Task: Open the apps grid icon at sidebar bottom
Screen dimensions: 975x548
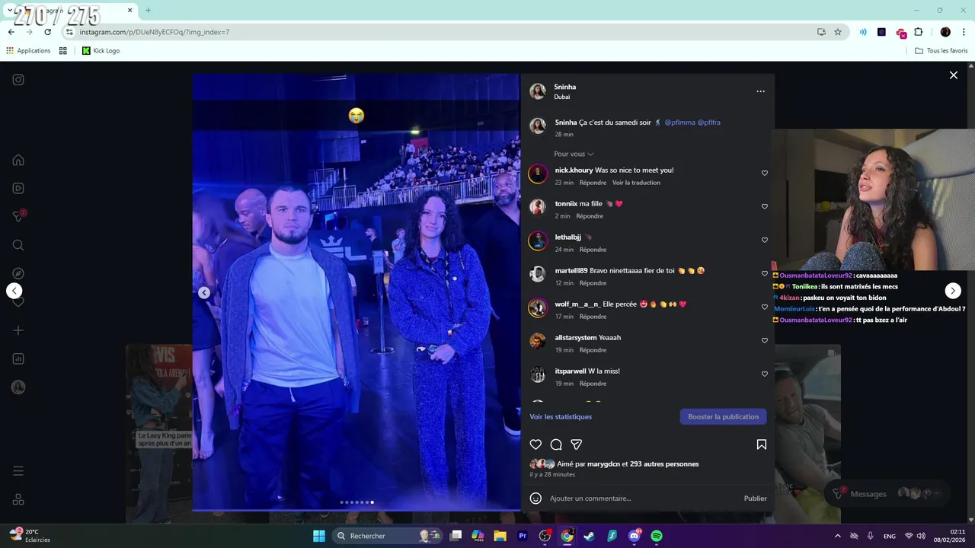Action: click(x=18, y=499)
